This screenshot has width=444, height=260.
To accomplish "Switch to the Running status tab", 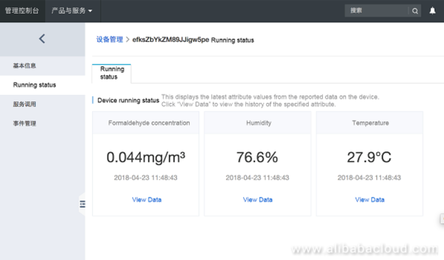I will coord(112,73).
